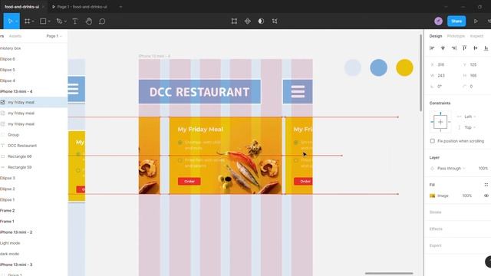Select the Text tool
This screenshot has width=491, height=276.
tap(75, 21)
